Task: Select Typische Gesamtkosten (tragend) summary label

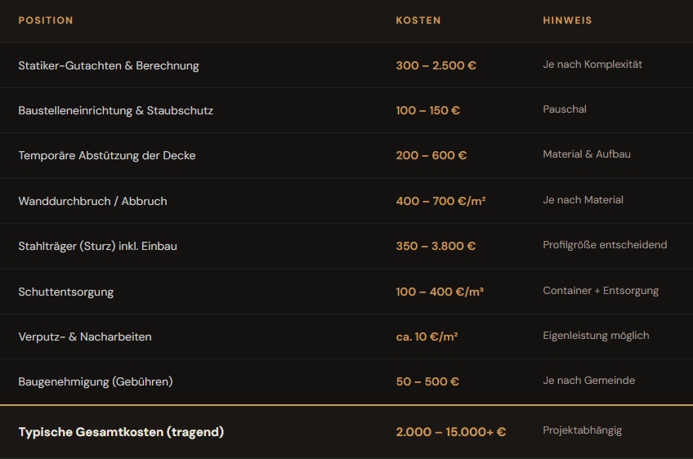Action: coord(121,432)
